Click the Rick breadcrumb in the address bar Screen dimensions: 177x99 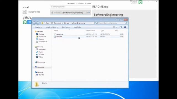click(x=47, y=23)
